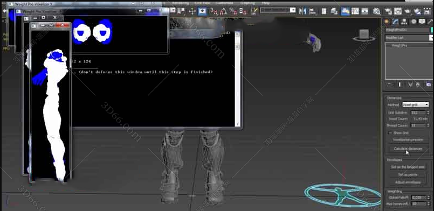Open the Create command panel tab
Image resolution: width=434 pixels, height=211 pixels.
387,22
